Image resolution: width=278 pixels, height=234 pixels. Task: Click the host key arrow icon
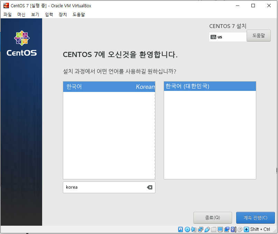[247, 230]
